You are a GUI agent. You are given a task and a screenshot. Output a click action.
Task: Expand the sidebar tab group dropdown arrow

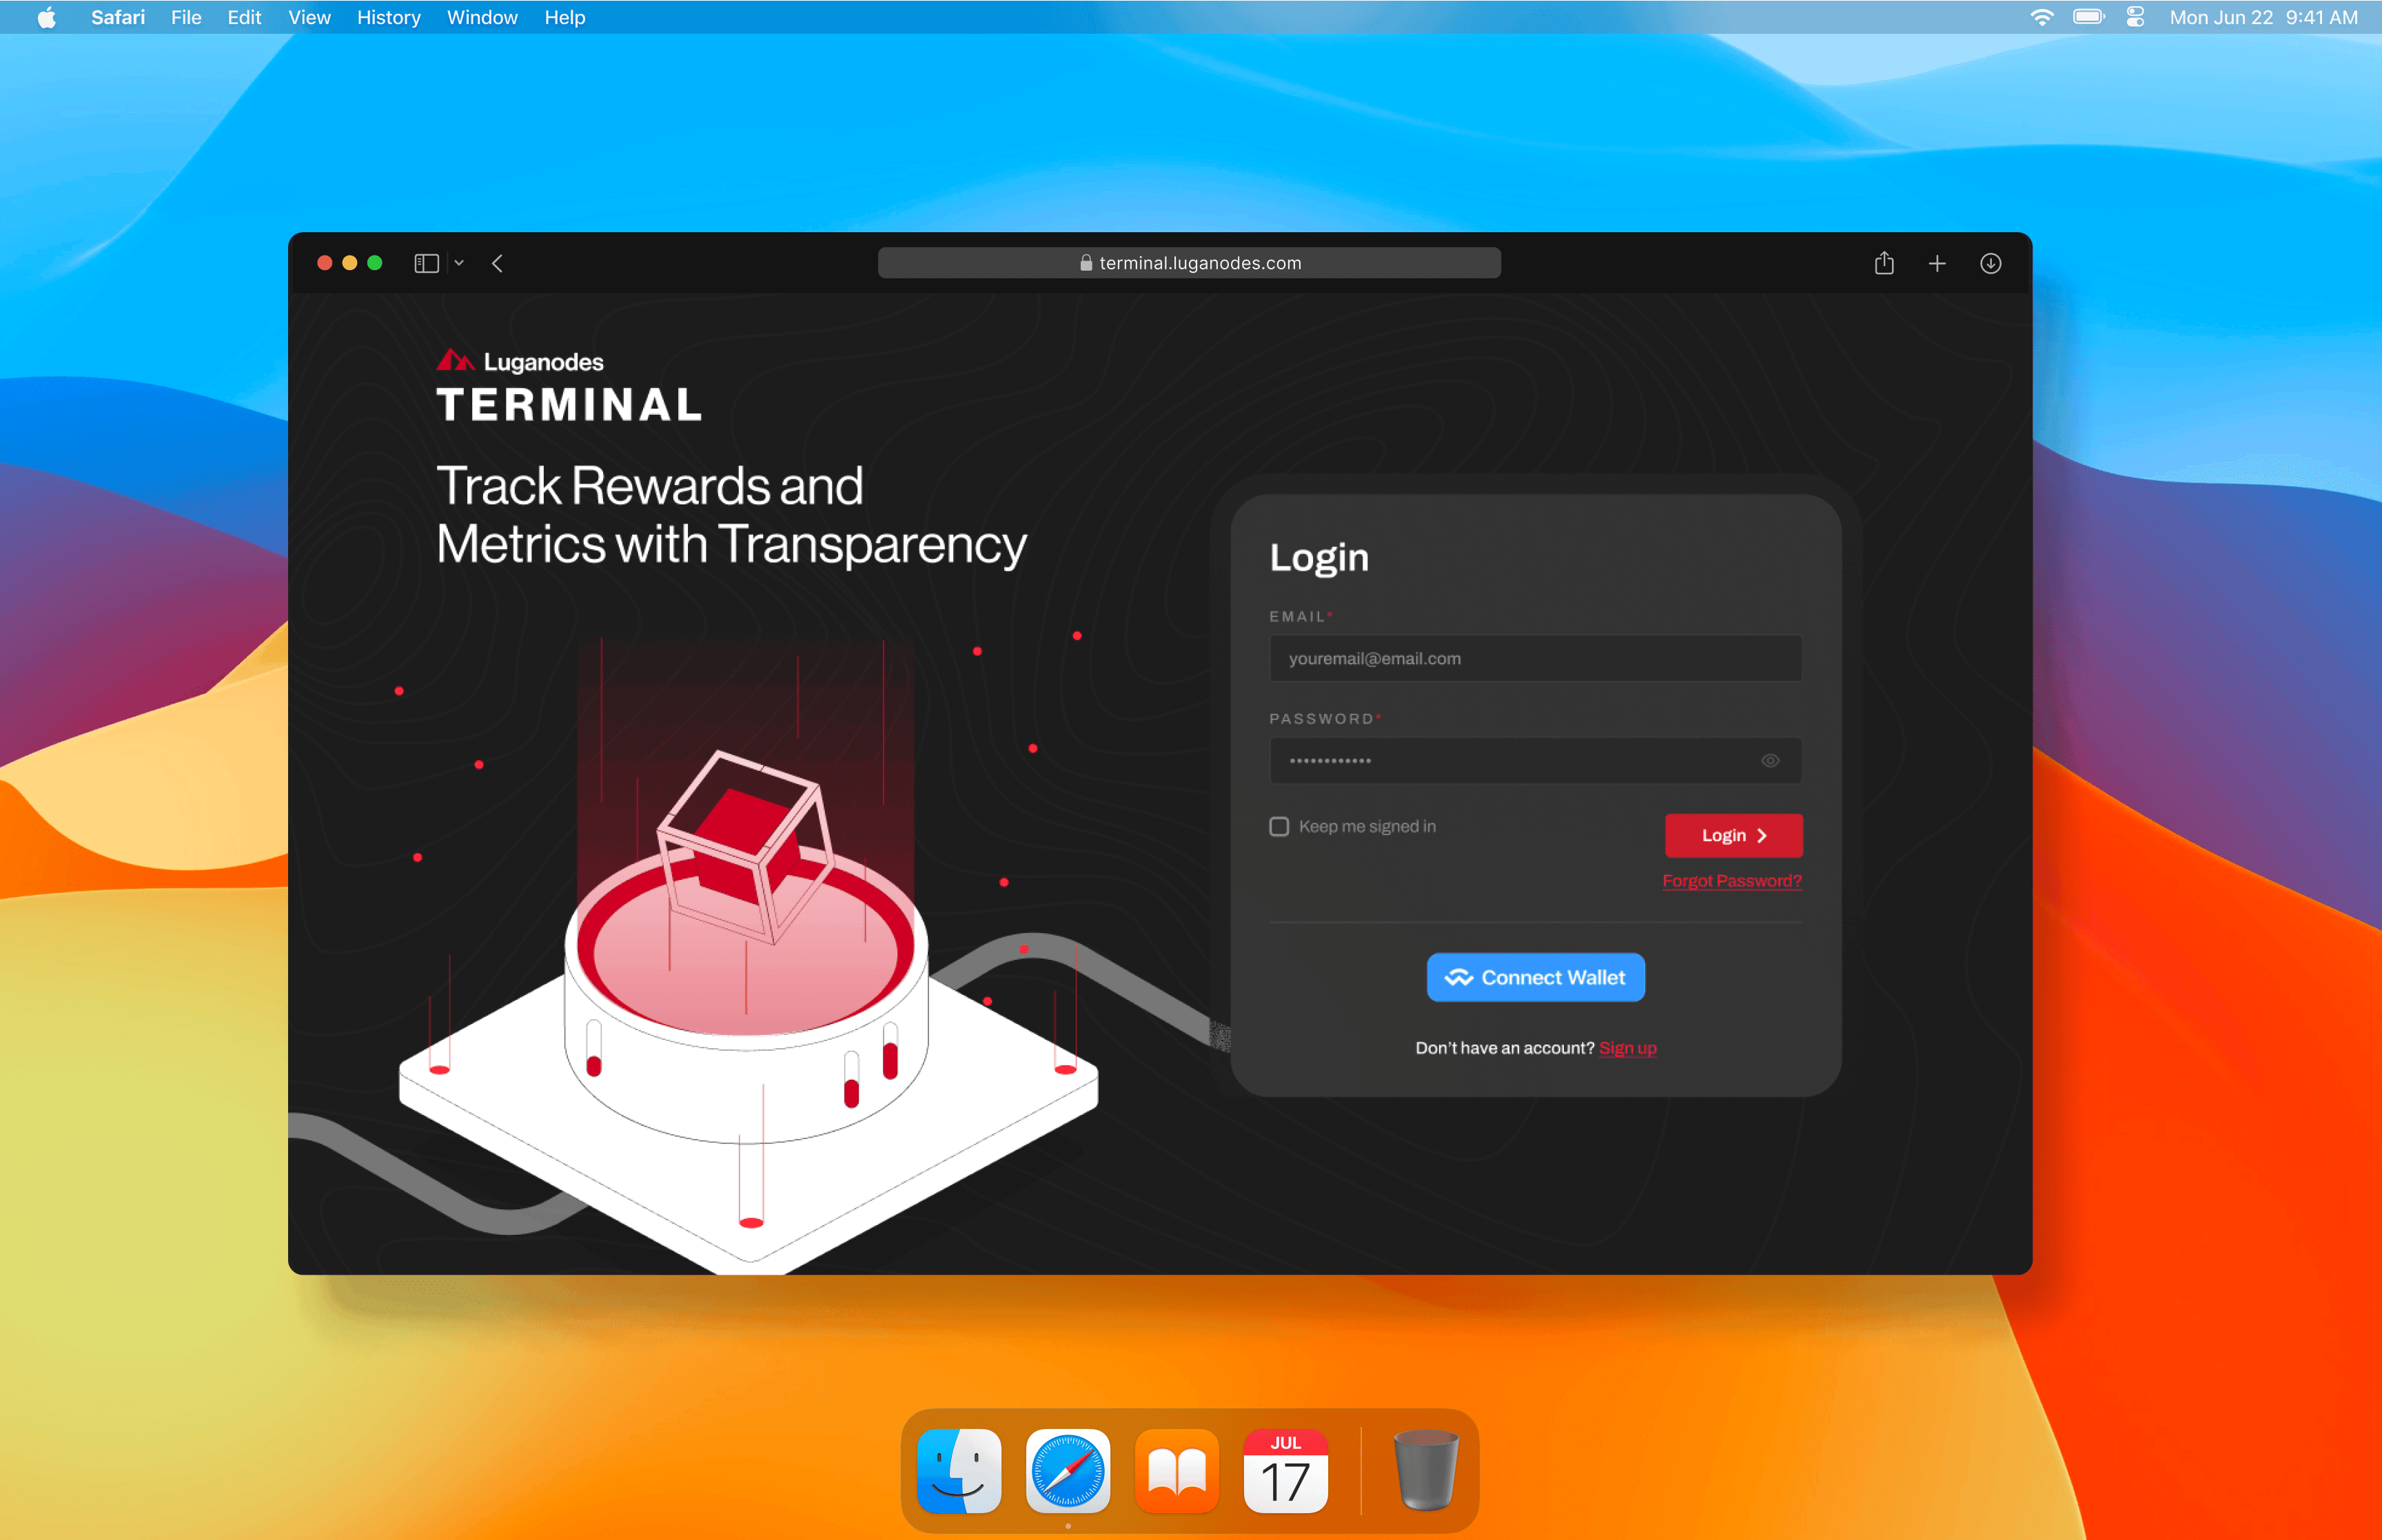coord(459,263)
